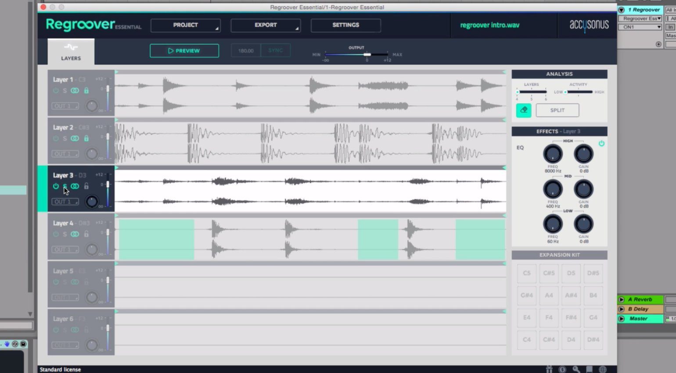Click the MID band GAIN knob
This screenshot has width=676, height=373.
coord(583,189)
